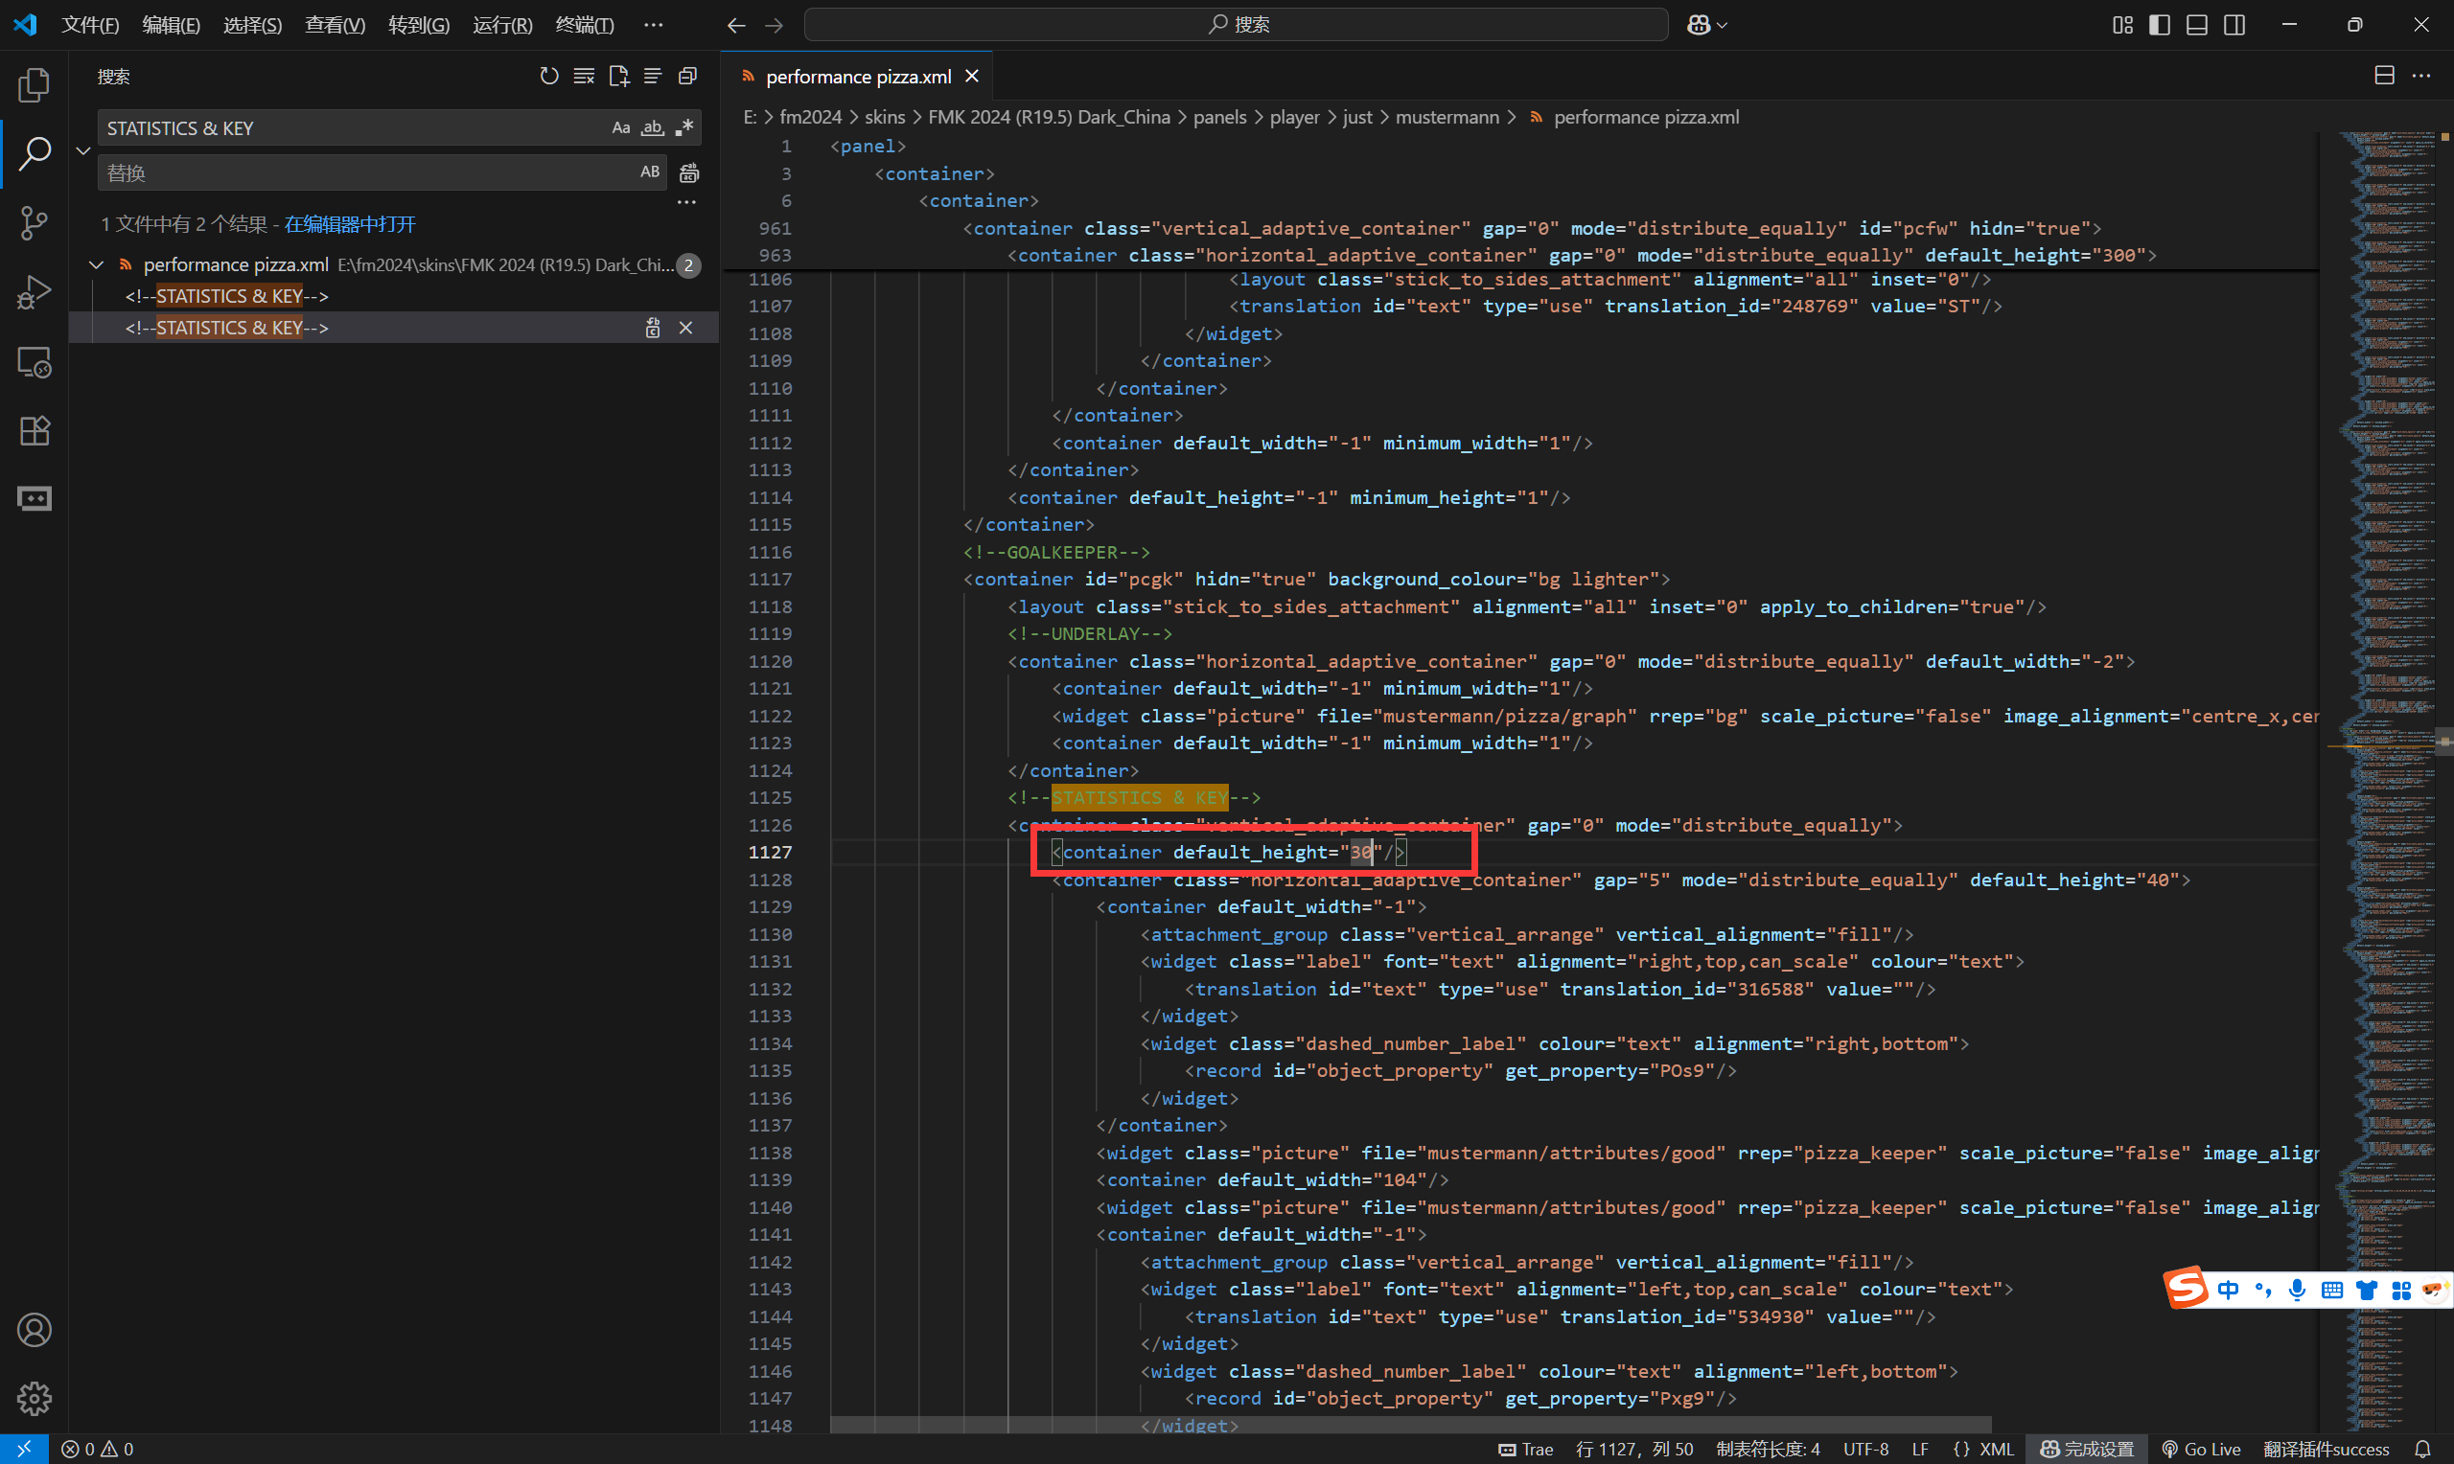This screenshot has height=1464, width=2454.
Task: Collapse performance pizza.xml search result group
Action: coord(96,264)
